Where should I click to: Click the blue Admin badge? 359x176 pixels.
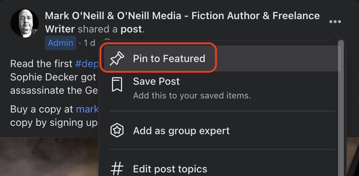pos(60,43)
